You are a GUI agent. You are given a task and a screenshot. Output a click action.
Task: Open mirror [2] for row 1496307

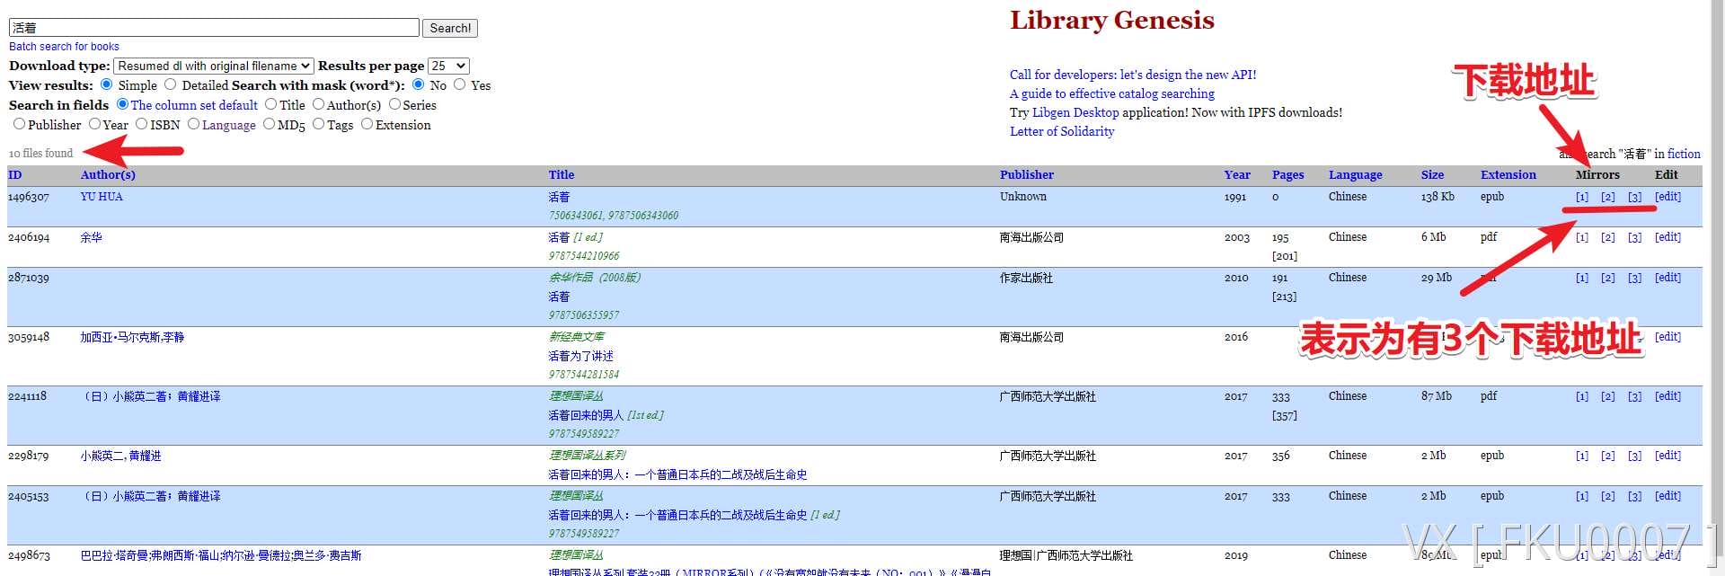[1608, 197]
